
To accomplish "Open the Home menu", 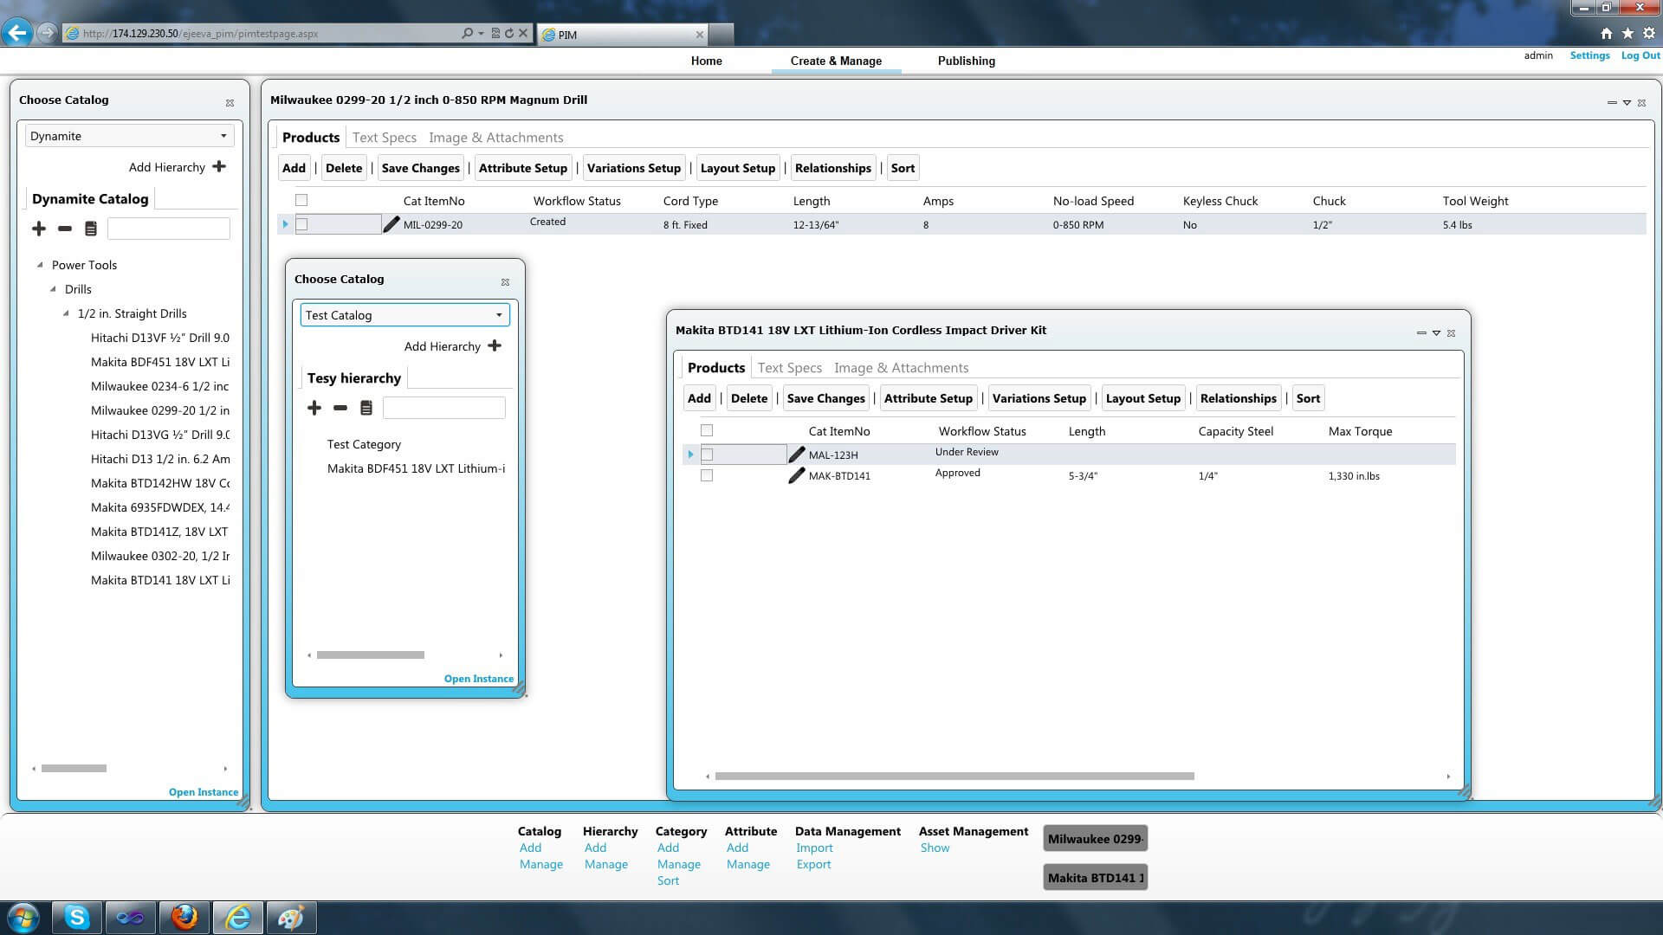I will [x=706, y=61].
